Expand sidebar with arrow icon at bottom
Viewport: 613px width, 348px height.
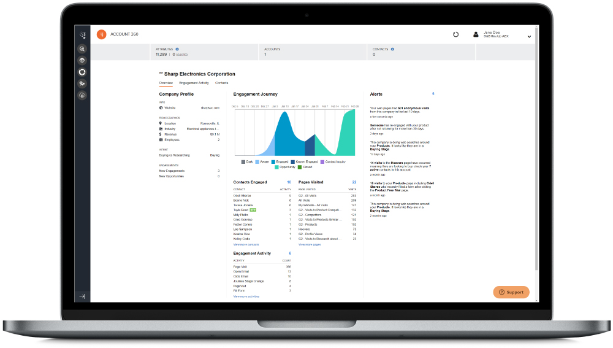(x=82, y=296)
